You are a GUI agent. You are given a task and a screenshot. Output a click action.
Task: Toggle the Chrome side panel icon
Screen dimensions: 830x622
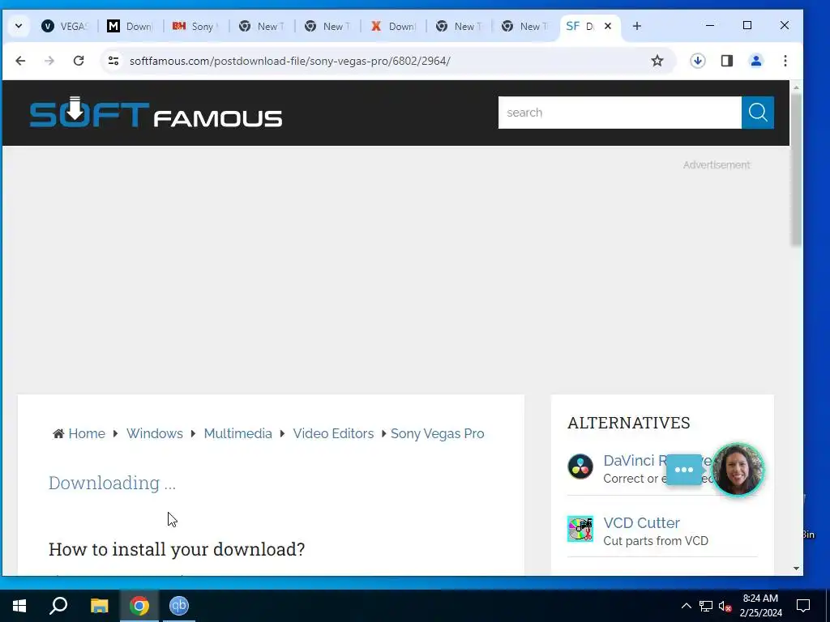click(727, 61)
